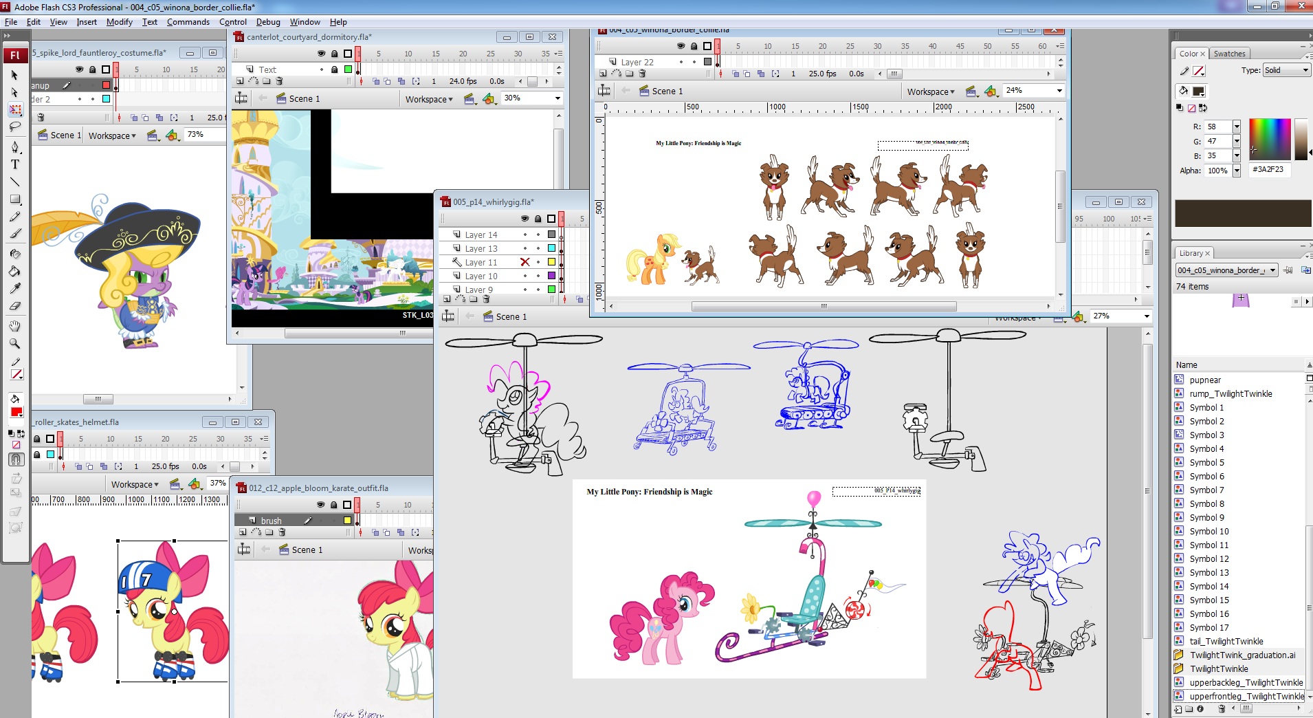Open the color Type dropdown set to Solid
The image size is (1313, 718).
(1286, 70)
